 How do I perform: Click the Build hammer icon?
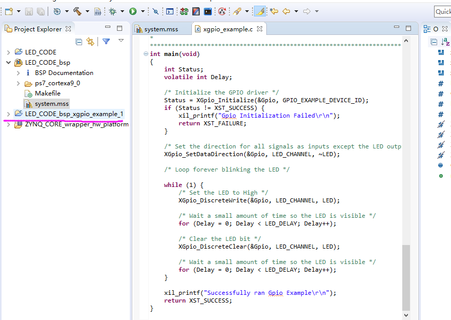click(x=77, y=11)
